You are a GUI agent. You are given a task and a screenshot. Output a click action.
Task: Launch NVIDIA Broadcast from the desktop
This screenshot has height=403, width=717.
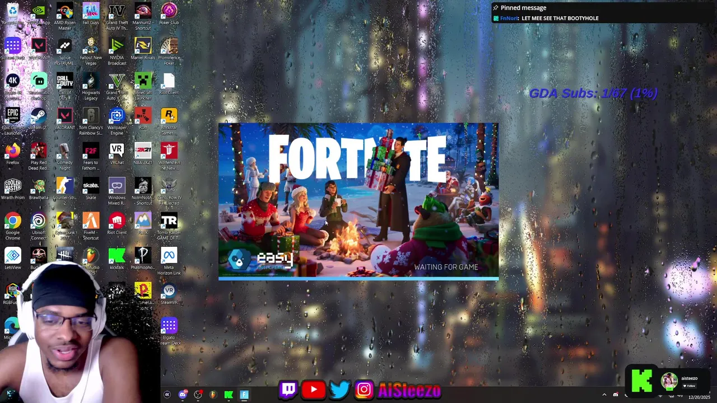pos(117,51)
